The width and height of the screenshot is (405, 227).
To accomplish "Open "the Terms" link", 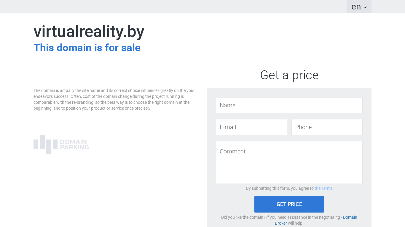I will point(323,188).
